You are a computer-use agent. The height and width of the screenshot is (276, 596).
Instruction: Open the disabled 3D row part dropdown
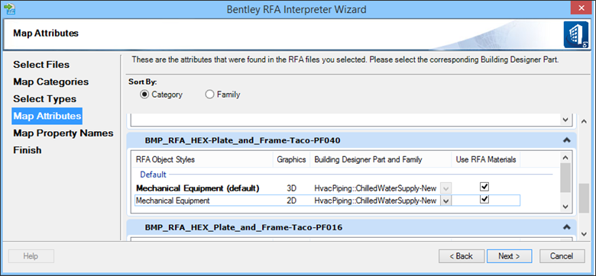tap(446, 188)
